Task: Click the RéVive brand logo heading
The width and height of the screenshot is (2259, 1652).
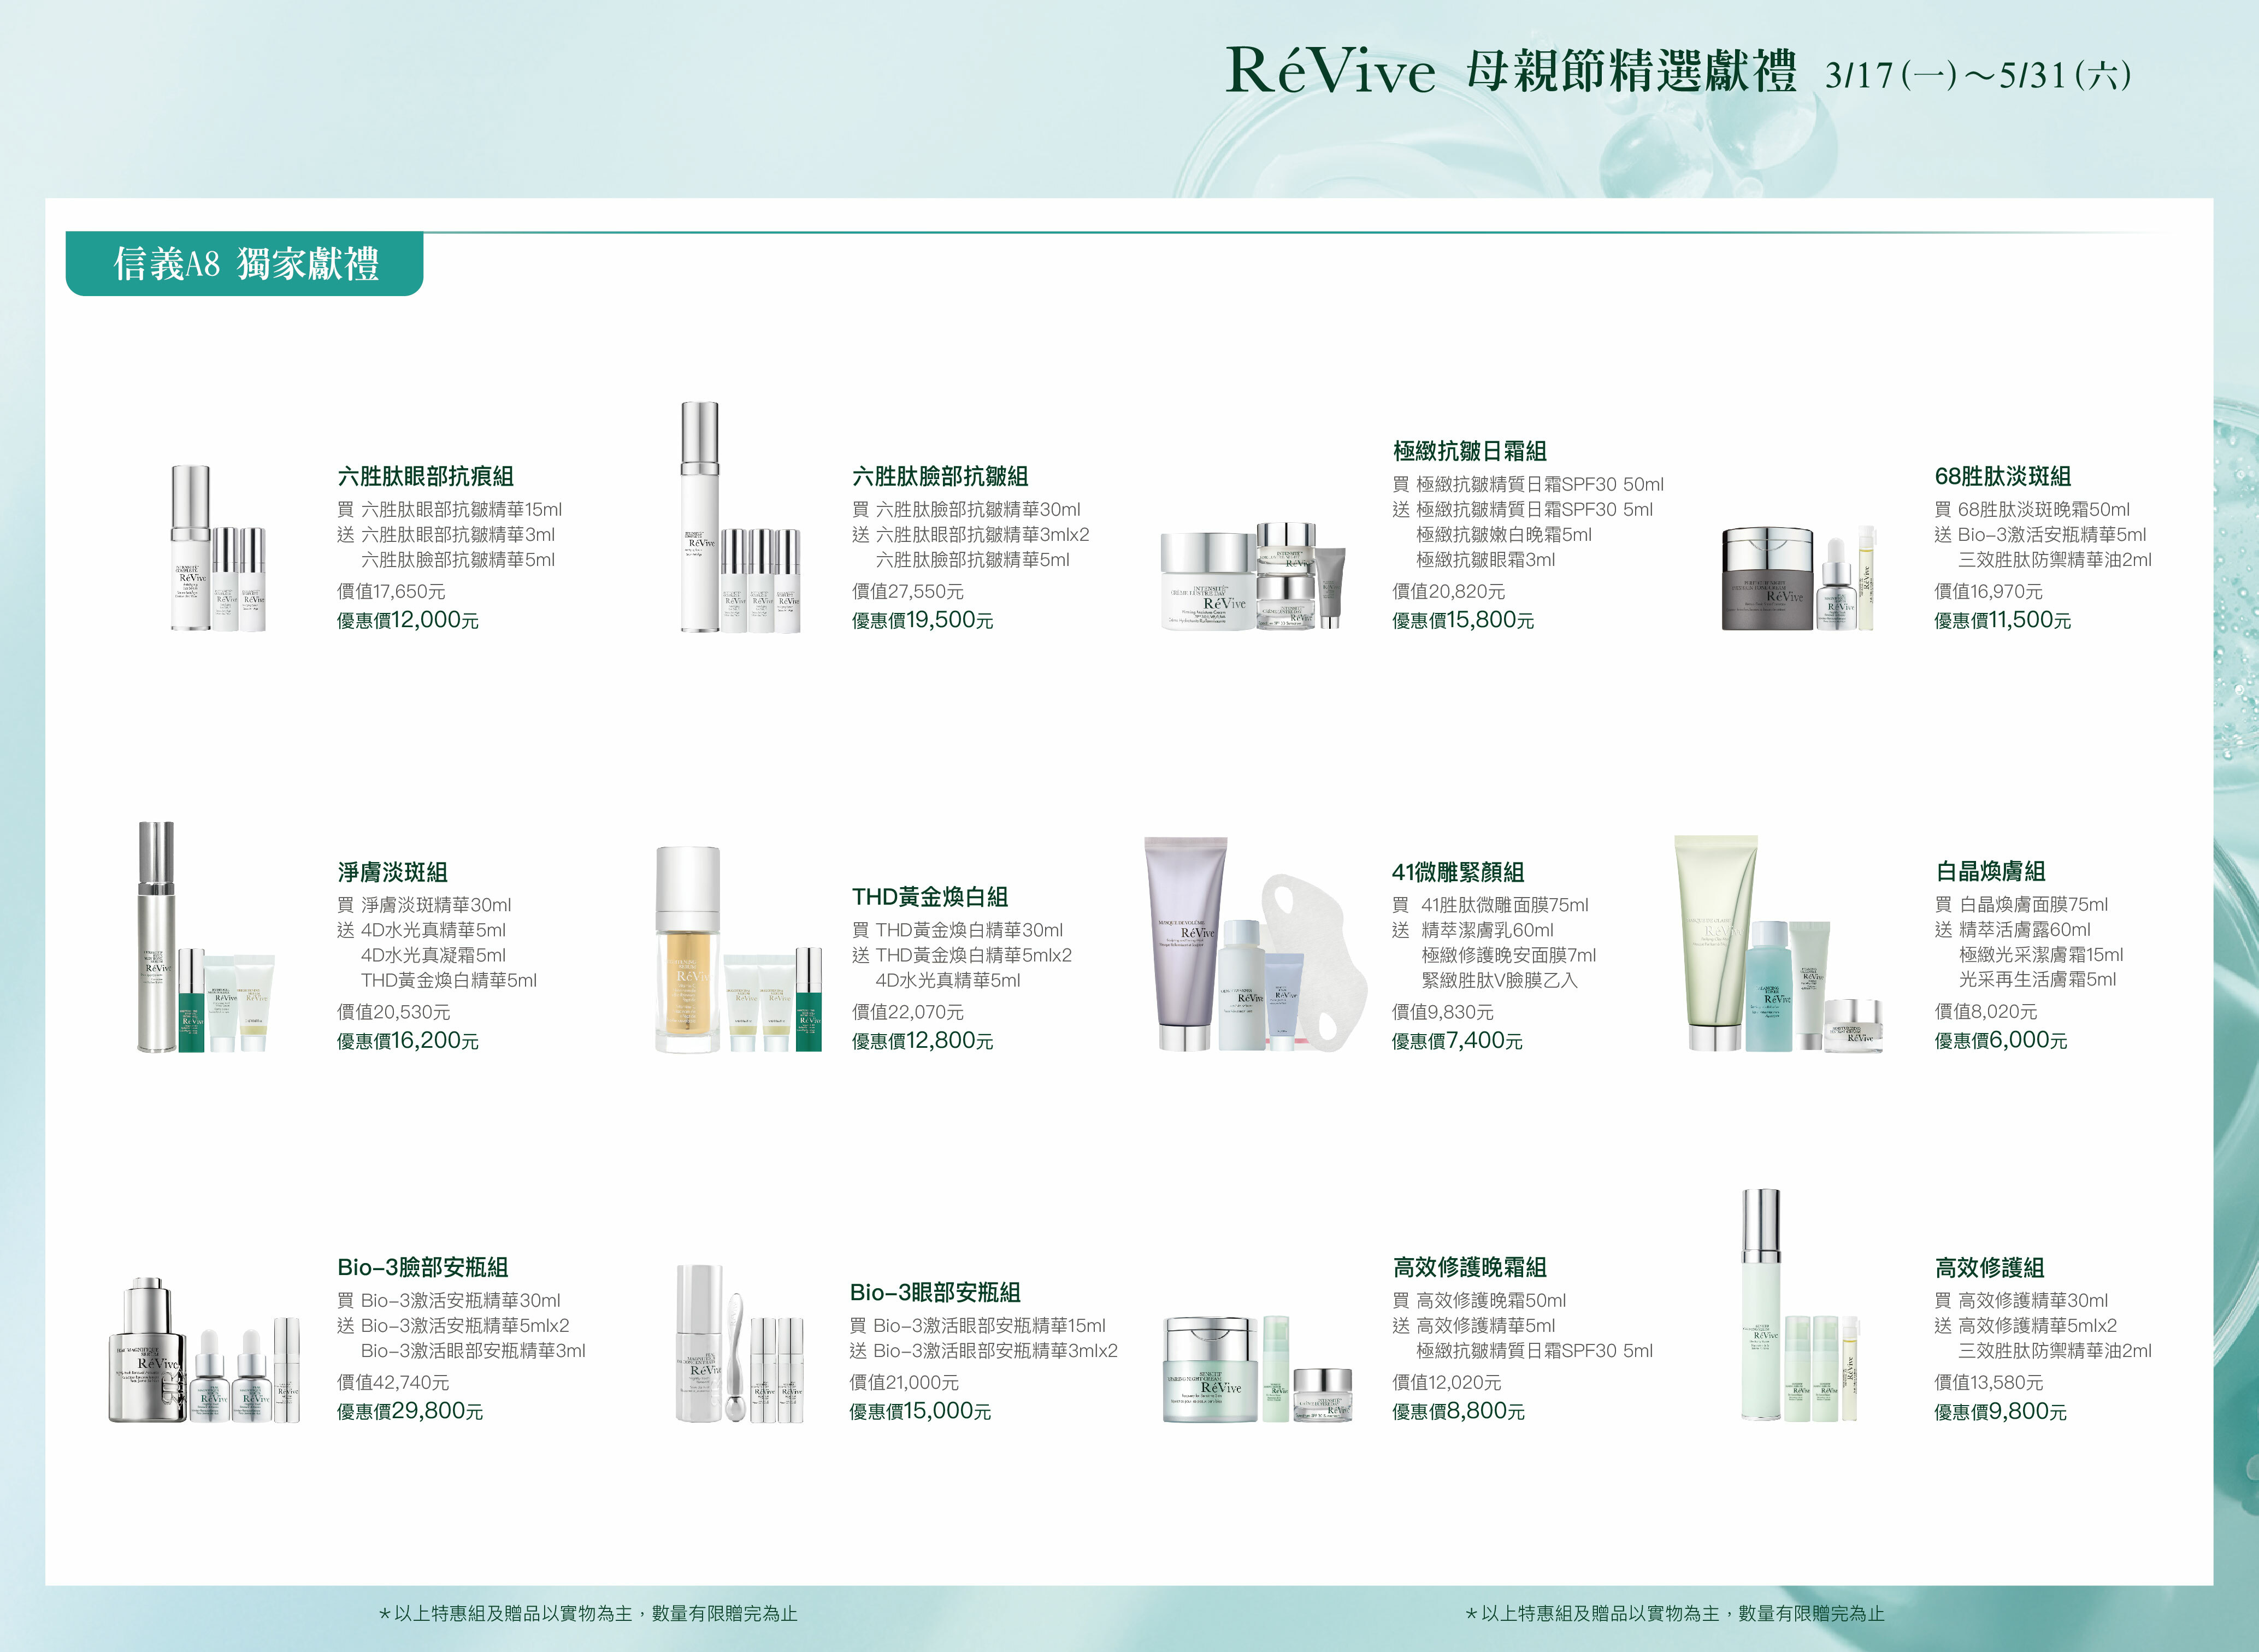Action: 1330,70
